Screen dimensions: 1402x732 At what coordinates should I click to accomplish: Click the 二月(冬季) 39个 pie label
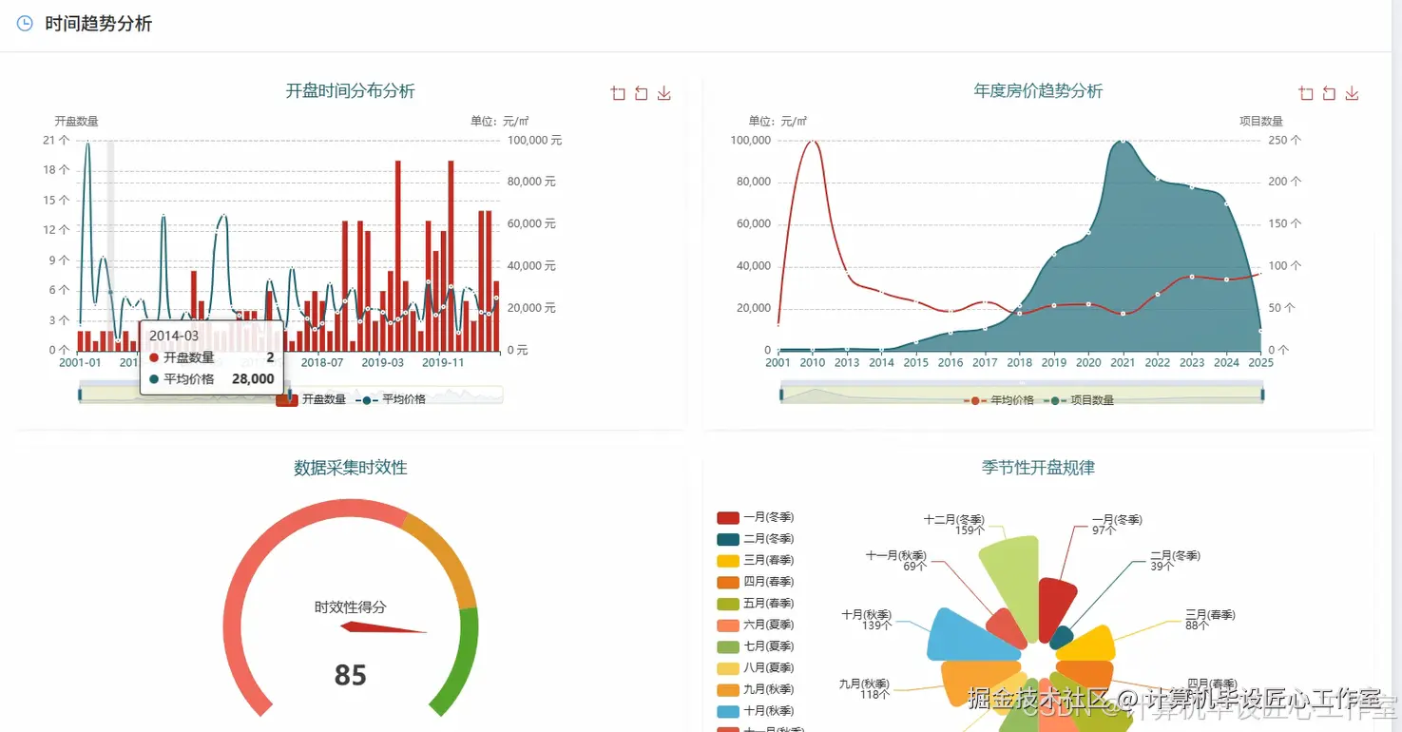(x=1175, y=560)
